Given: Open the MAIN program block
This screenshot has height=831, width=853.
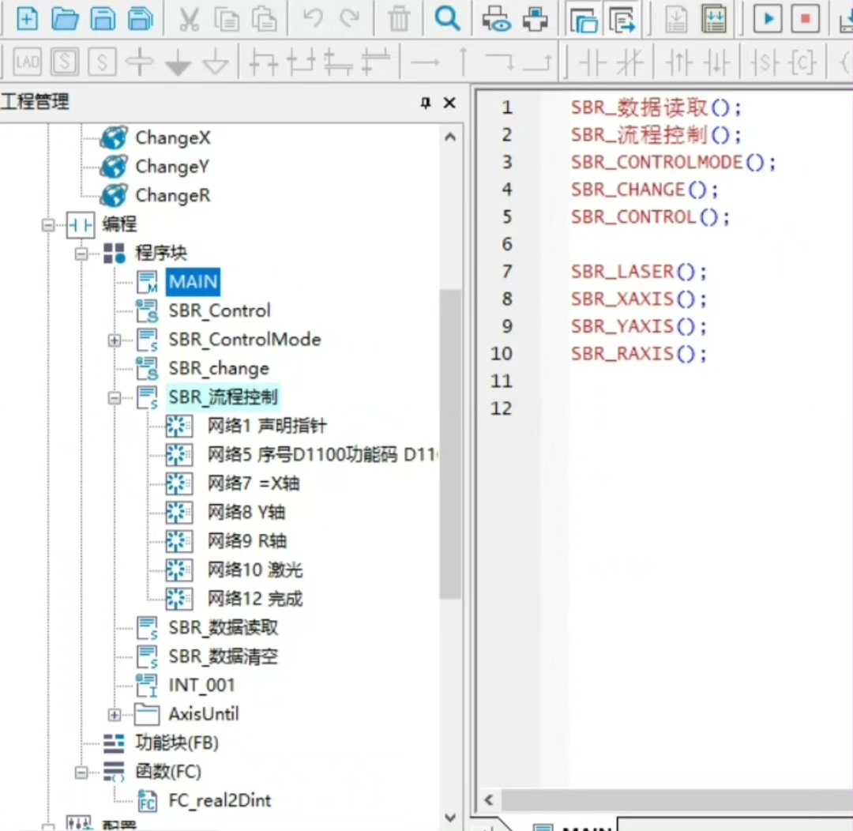Looking at the screenshot, I should [x=194, y=282].
